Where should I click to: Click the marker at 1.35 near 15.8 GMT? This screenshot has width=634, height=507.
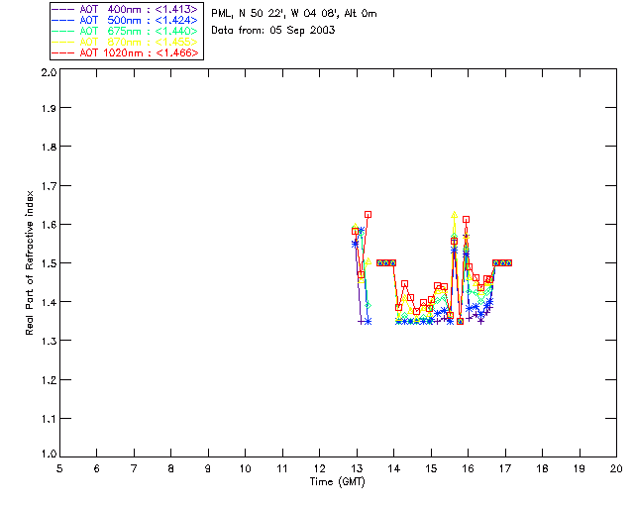460,322
